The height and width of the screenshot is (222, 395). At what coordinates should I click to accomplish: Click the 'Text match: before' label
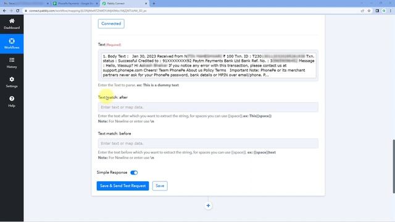pos(114,133)
